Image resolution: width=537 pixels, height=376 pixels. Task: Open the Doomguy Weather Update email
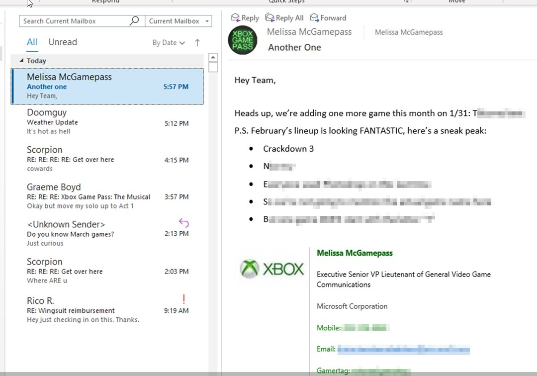point(107,122)
